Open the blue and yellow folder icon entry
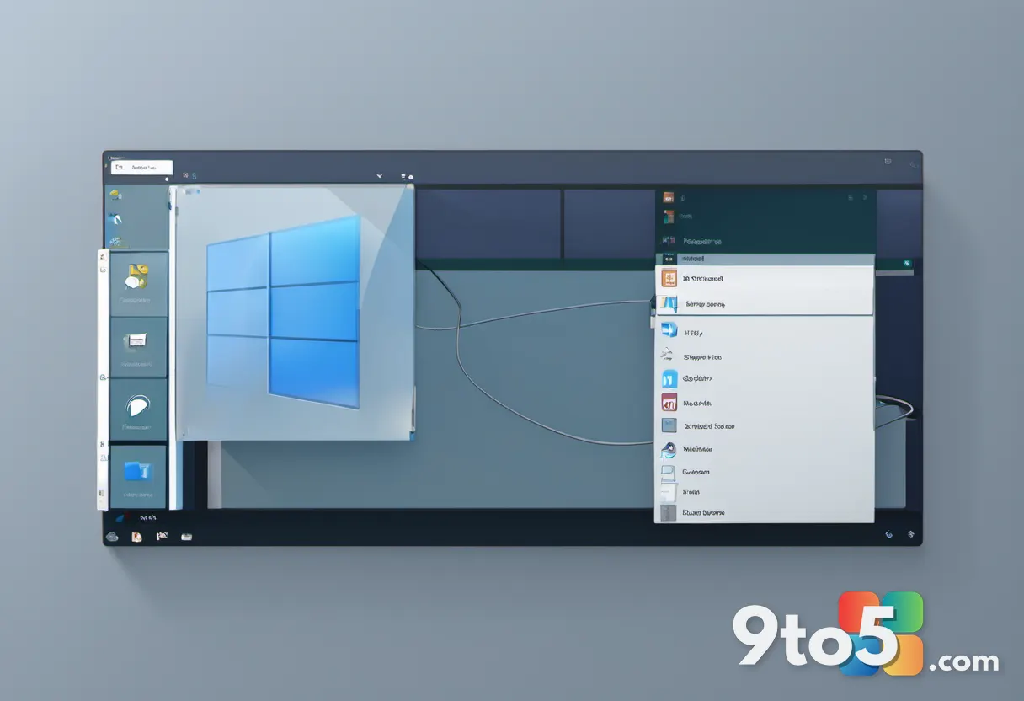1024x701 pixels. click(669, 303)
